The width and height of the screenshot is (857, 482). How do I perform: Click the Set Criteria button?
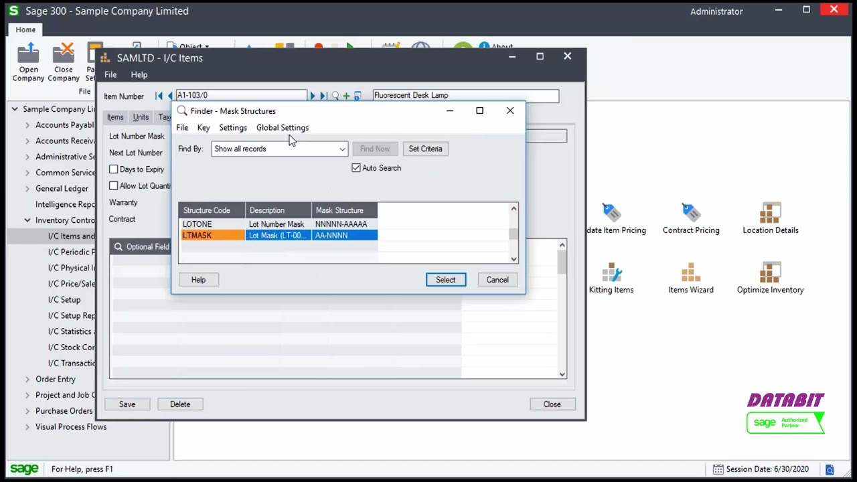click(x=426, y=149)
